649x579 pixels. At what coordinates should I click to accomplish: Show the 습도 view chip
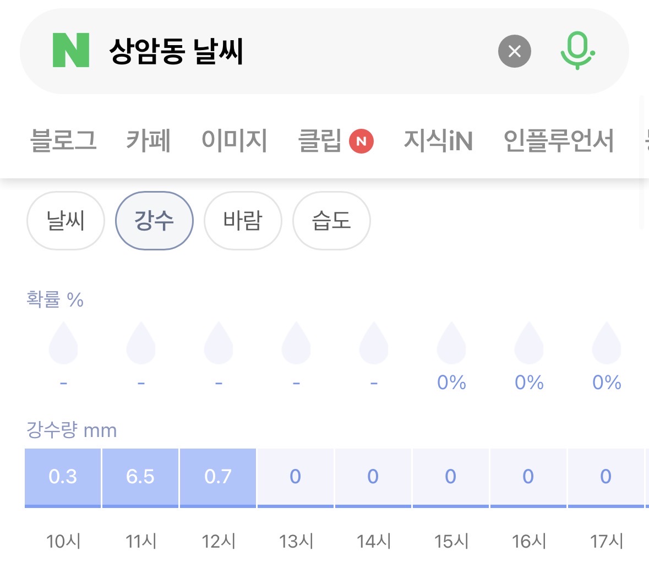click(x=331, y=221)
